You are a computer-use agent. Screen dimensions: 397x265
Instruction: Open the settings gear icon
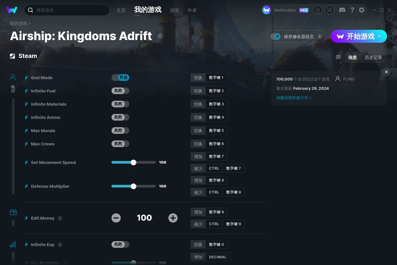(362, 10)
